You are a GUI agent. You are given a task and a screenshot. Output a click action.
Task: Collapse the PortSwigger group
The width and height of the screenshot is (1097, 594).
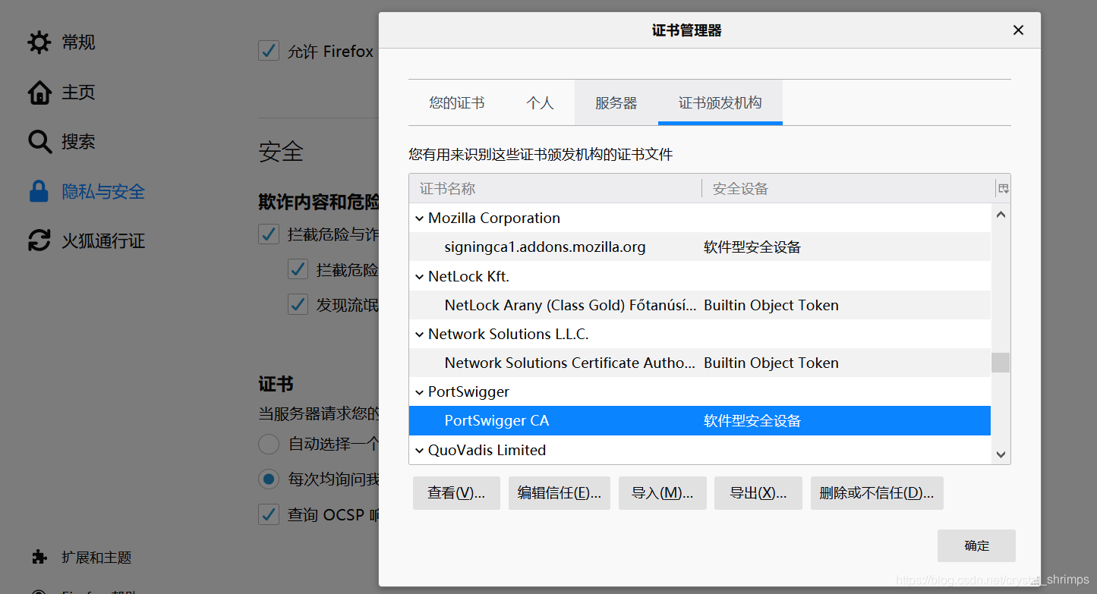[419, 392]
